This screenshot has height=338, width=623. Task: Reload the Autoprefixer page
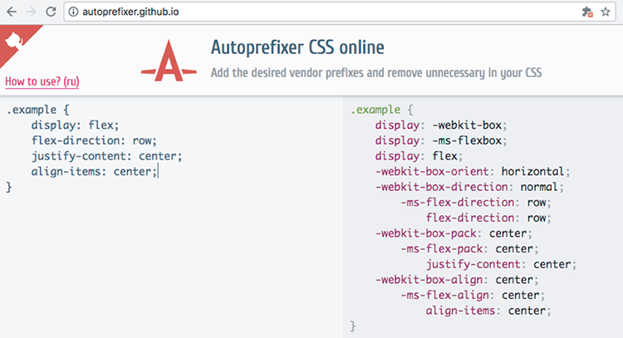click(51, 12)
